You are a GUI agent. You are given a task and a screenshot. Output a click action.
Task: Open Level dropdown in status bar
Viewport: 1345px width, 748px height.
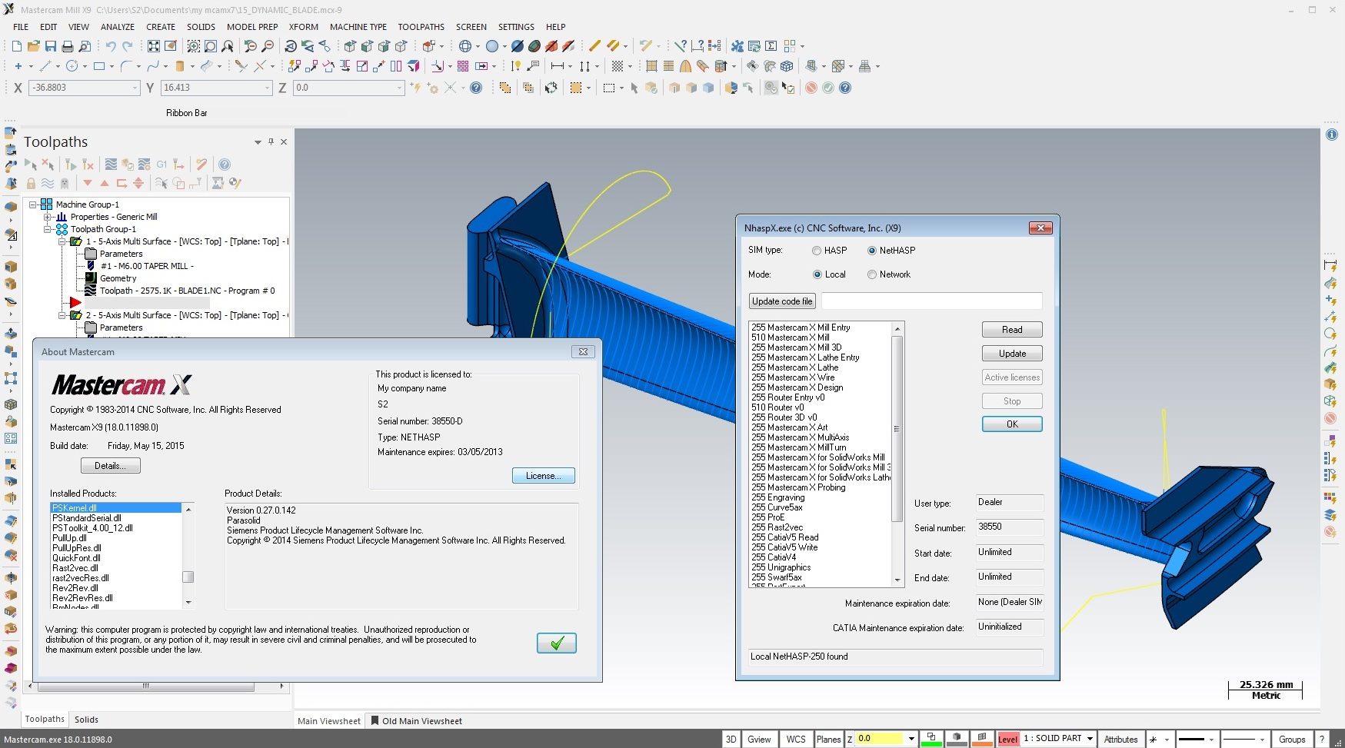(x=1090, y=739)
